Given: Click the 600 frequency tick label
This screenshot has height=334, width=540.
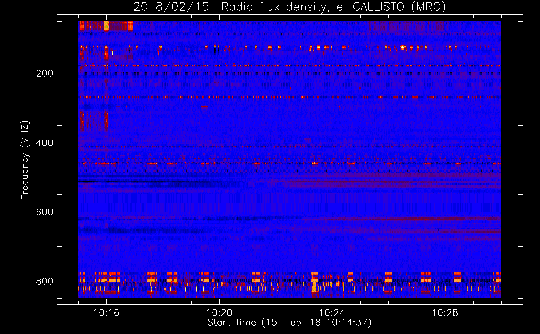Looking at the screenshot, I should (45, 212).
